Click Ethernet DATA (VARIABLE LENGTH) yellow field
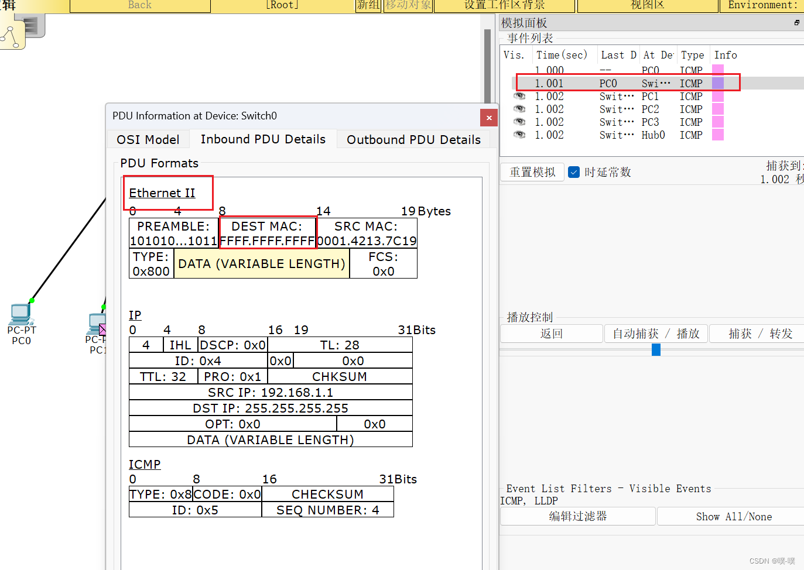 pos(262,263)
